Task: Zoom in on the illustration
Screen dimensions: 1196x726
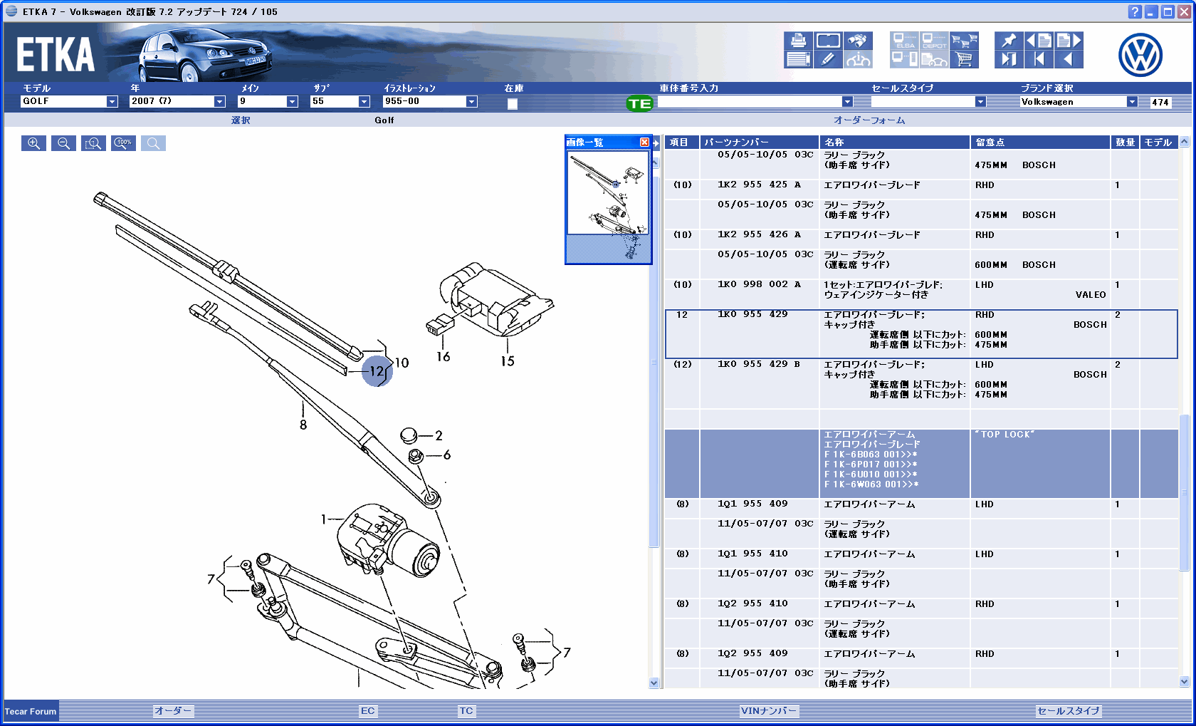Action: pos(33,143)
